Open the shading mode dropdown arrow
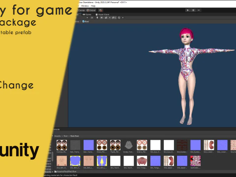Screen dimensions: 236x177 [87, 18]
